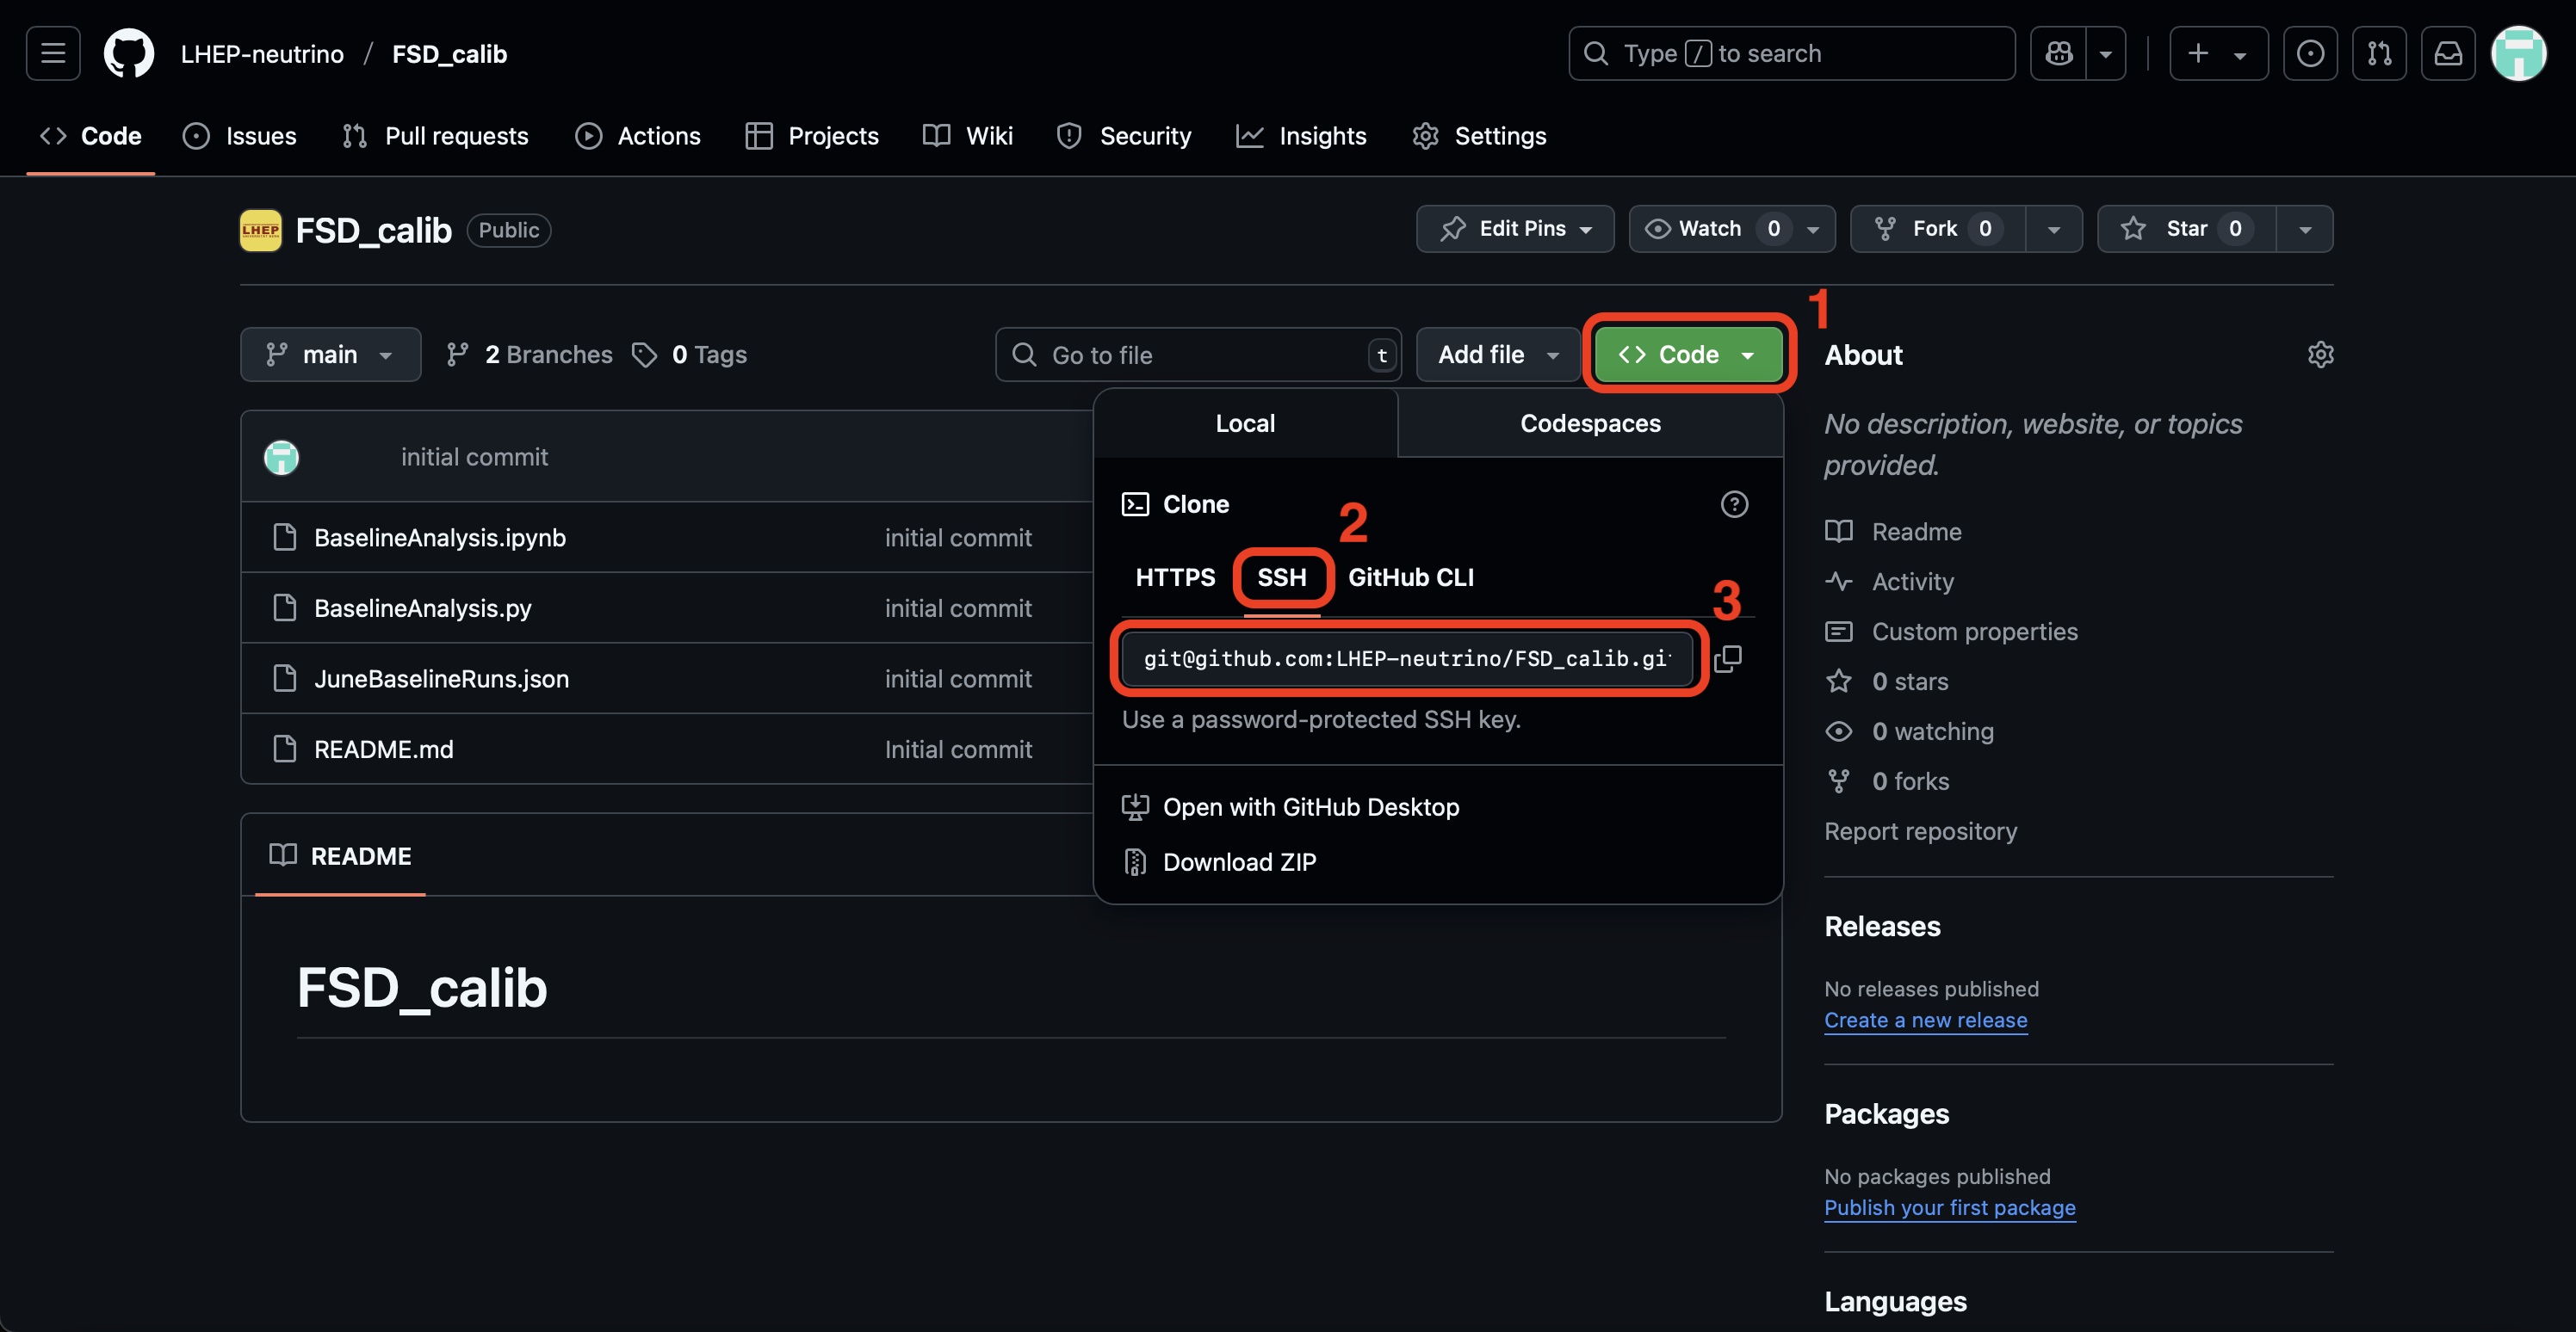This screenshot has height=1332, width=2576.
Task: Open the issues icon in header
Action: click(2310, 53)
